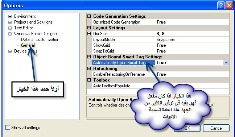This screenshot has height=137, width=235.
Task: Open Automatically Open Smart Tags dropdown
Action: (226, 63)
